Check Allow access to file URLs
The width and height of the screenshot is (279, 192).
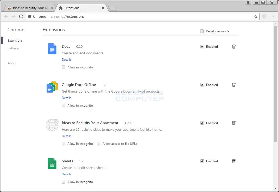99,144
